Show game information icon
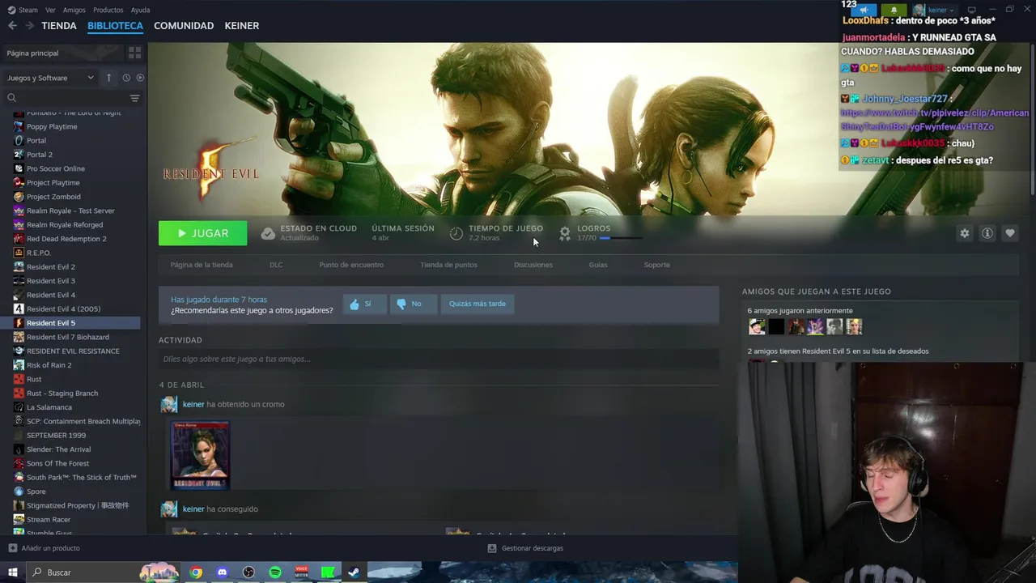Viewport: 1036px width, 583px height. coord(987,233)
